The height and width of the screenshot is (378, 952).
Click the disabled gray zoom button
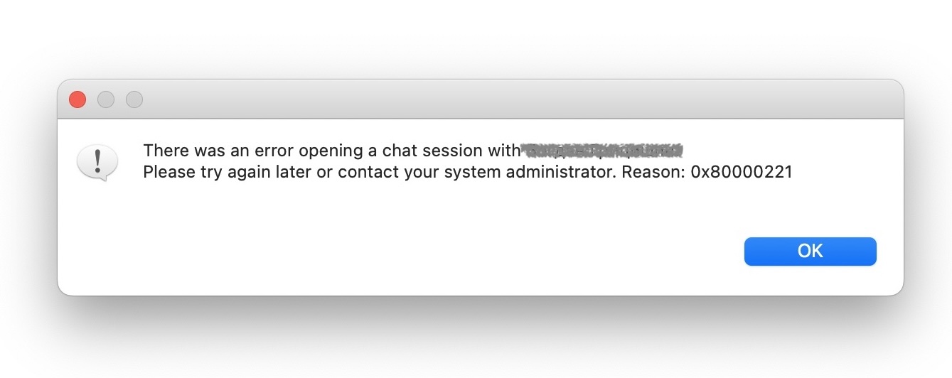(x=134, y=99)
